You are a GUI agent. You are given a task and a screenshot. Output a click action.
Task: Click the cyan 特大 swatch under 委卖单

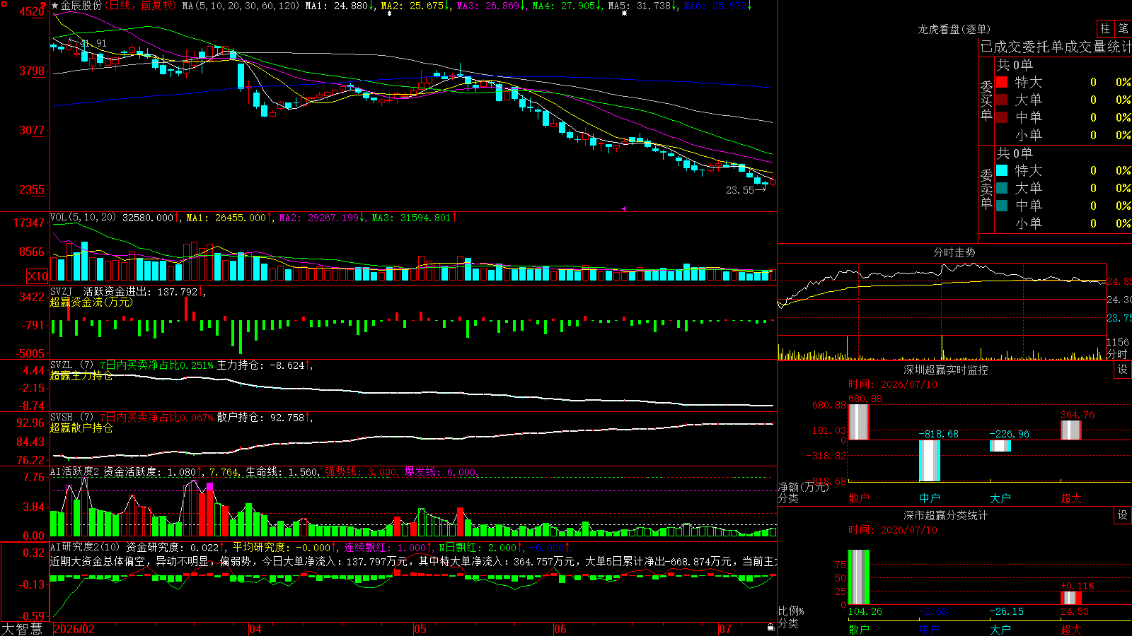tap(1002, 170)
